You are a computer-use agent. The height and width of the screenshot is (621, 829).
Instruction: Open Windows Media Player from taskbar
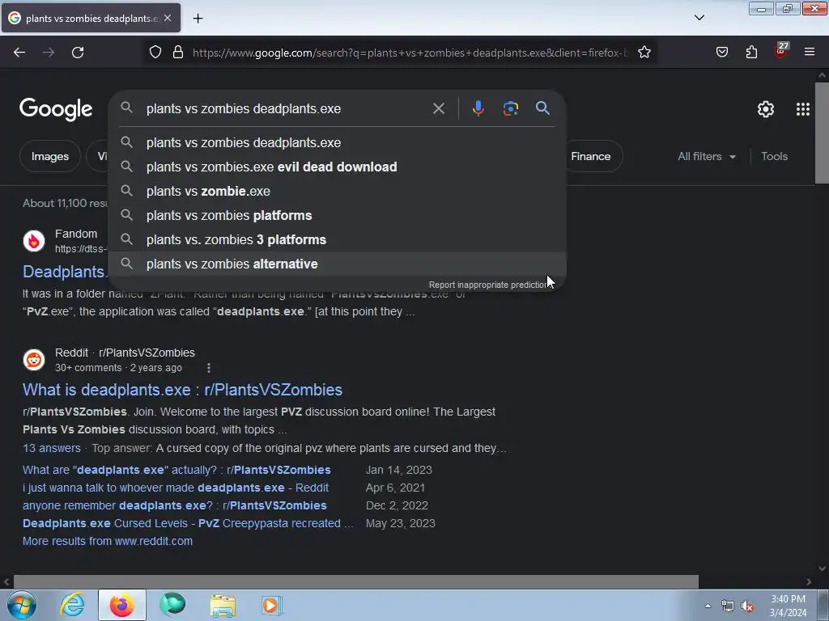click(x=272, y=605)
